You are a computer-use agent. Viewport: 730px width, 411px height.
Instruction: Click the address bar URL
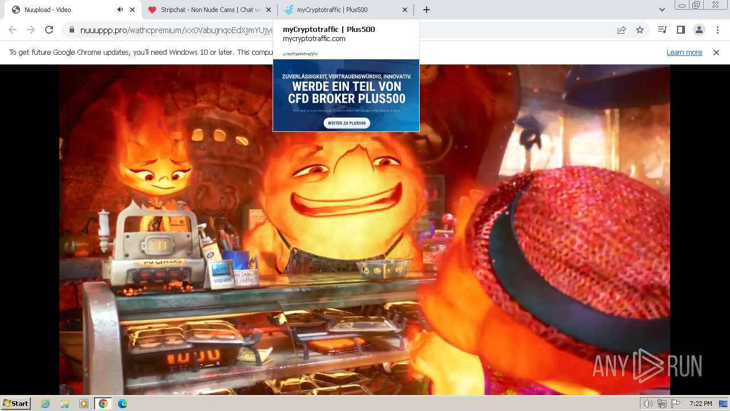tap(176, 30)
